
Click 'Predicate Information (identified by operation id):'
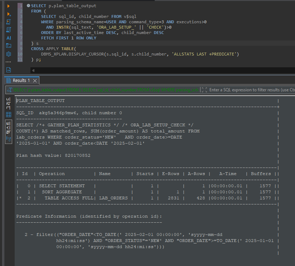tap(89, 216)
